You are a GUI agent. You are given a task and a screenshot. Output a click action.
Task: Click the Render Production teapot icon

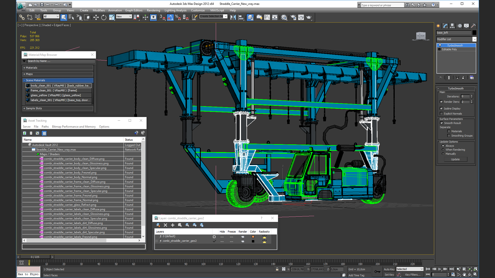click(309, 17)
